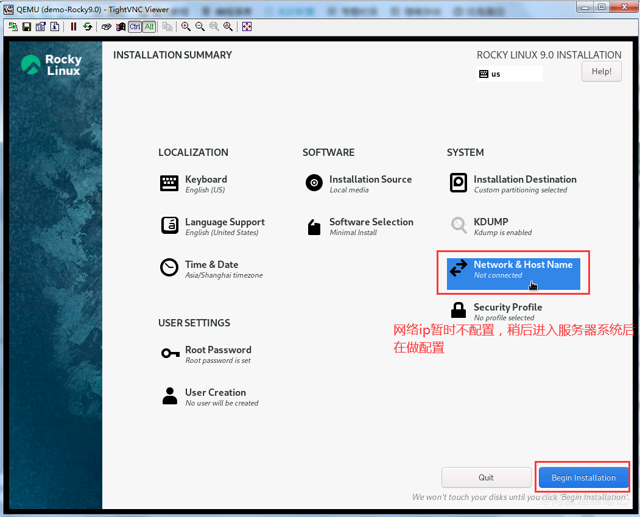
Task: Send Ctrl+Alt+Del to the remote machine
Action: coord(107,26)
